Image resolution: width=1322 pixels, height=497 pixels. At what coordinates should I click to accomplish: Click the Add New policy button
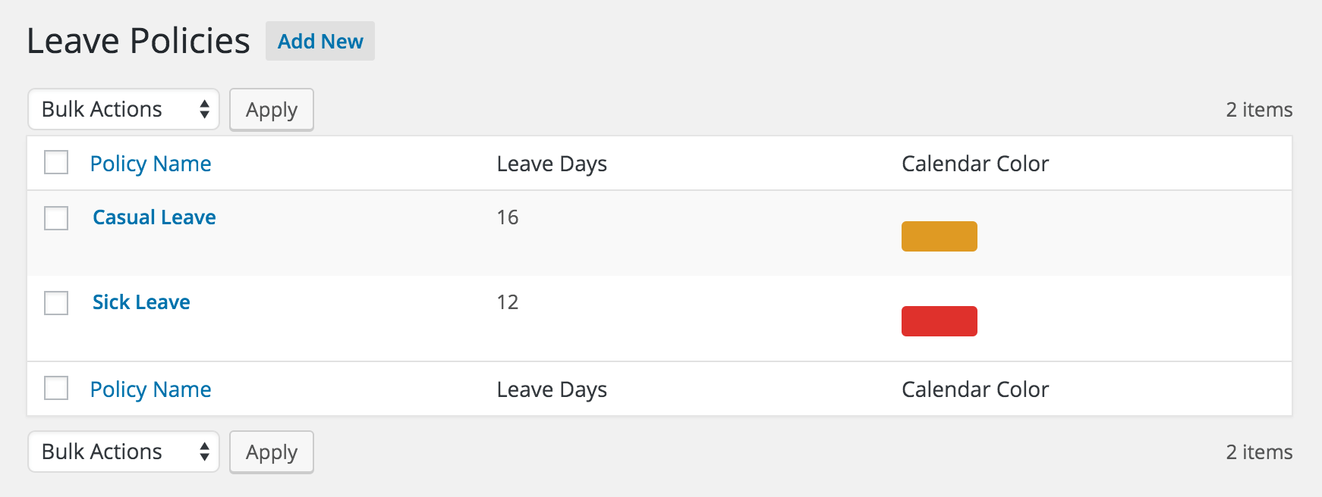(x=319, y=41)
